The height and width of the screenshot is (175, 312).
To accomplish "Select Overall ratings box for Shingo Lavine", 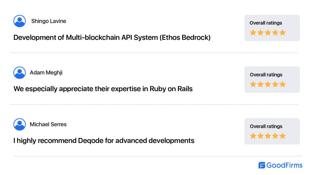I will [272, 28].
